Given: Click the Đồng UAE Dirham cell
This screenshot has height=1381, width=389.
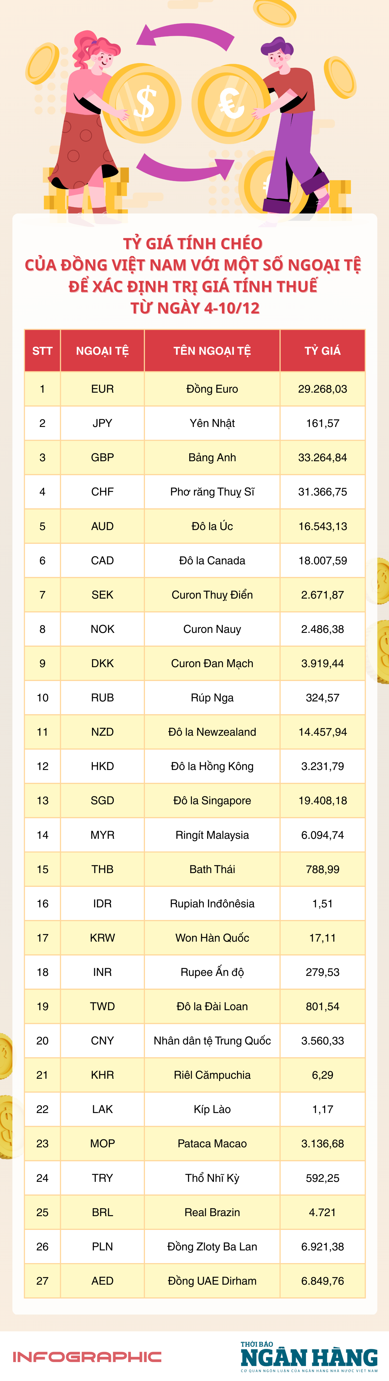Looking at the screenshot, I should tap(212, 1281).
